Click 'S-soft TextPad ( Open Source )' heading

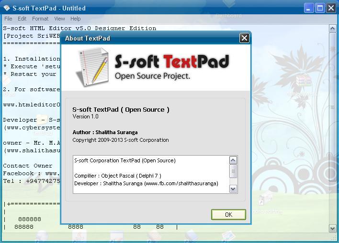[x=121, y=110]
